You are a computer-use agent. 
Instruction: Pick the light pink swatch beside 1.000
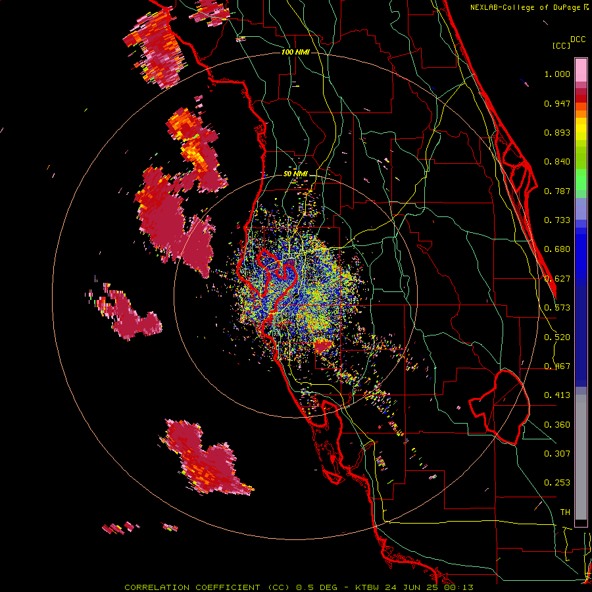(x=581, y=70)
